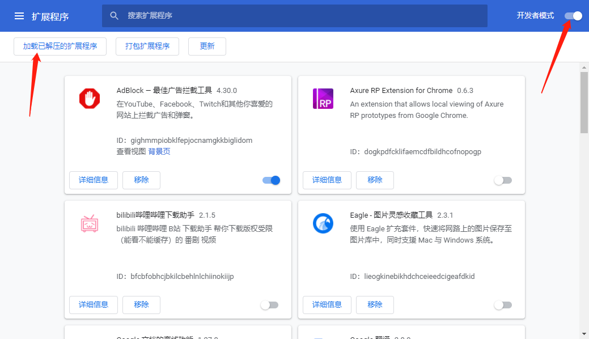Click the bilibili哔哩哔哩下载助手 title
Viewport: 589px width, 339px height.
[x=155, y=215]
